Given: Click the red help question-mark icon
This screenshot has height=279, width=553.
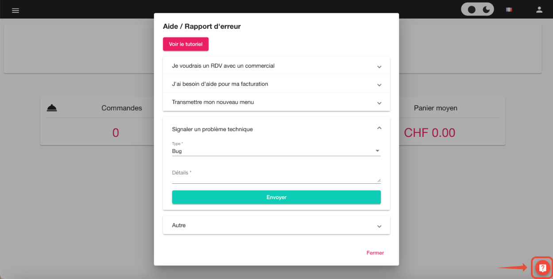Looking at the screenshot, I should (x=542, y=267).
